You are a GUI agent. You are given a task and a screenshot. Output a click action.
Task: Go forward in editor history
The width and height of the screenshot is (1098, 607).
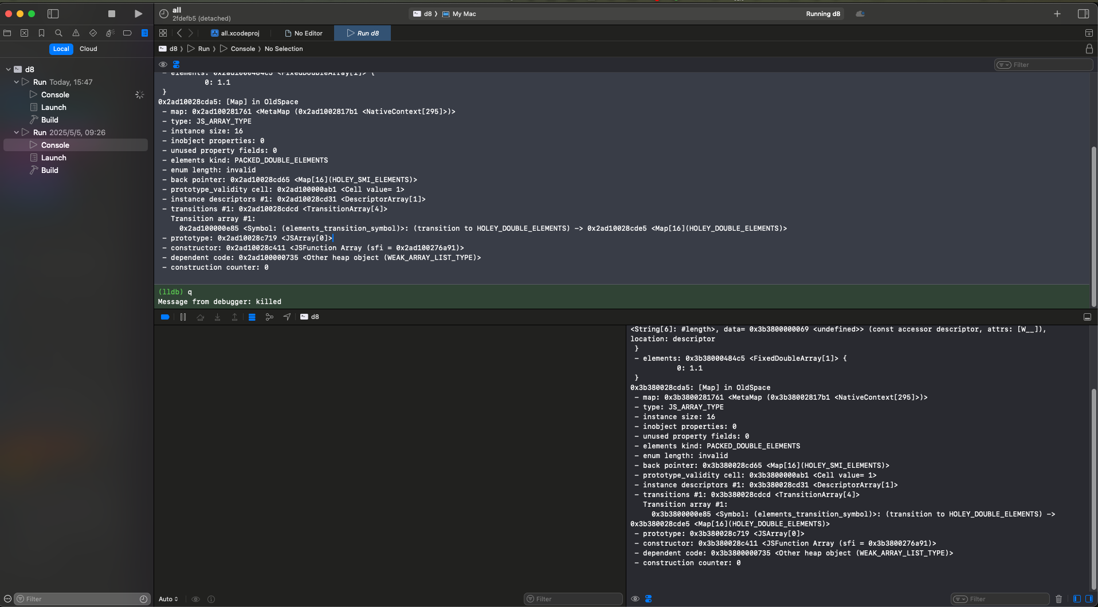tap(191, 33)
